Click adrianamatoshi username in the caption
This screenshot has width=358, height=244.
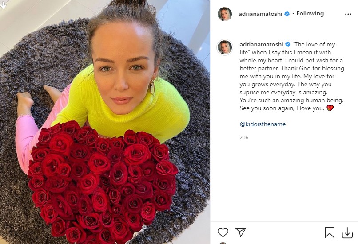[x=261, y=44]
